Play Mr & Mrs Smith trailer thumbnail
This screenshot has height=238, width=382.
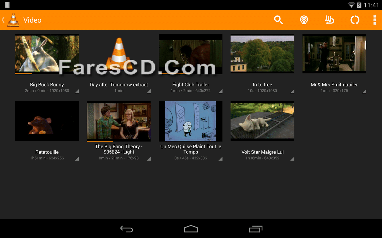click(x=334, y=54)
